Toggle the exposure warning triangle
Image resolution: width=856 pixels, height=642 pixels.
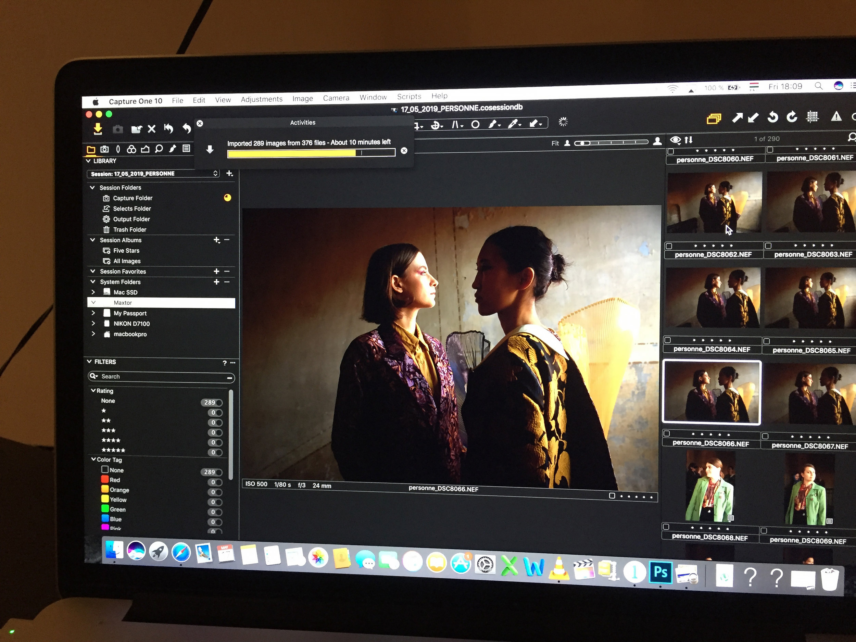tap(836, 116)
